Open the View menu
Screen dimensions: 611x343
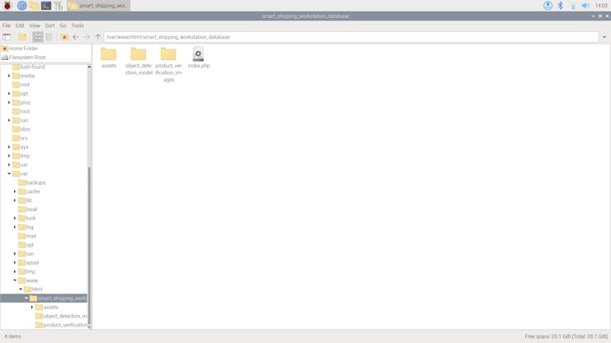[35, 26]
